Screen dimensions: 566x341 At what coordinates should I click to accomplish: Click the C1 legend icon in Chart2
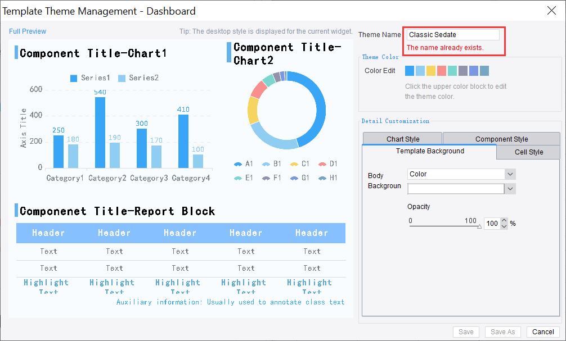coord(294,165)
